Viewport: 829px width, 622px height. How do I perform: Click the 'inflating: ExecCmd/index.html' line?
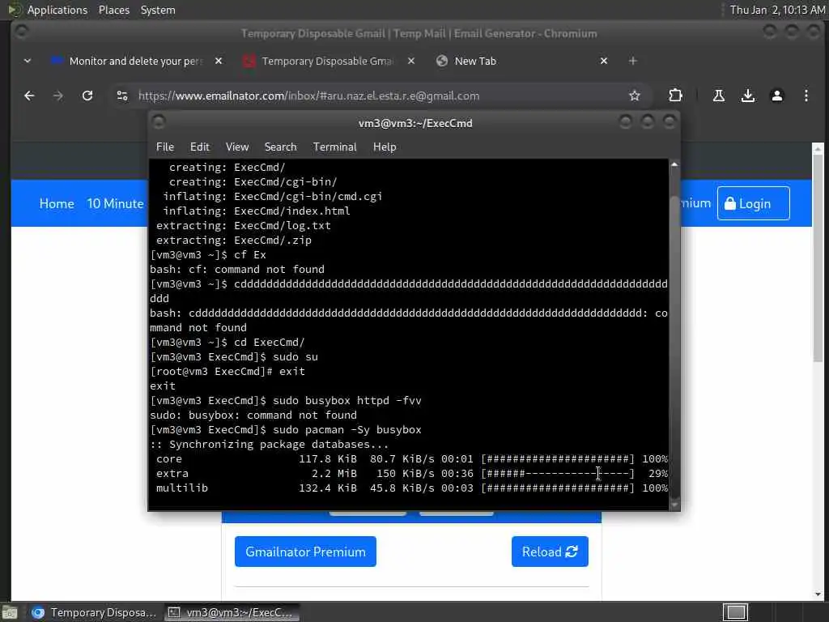tap(257, 211)
